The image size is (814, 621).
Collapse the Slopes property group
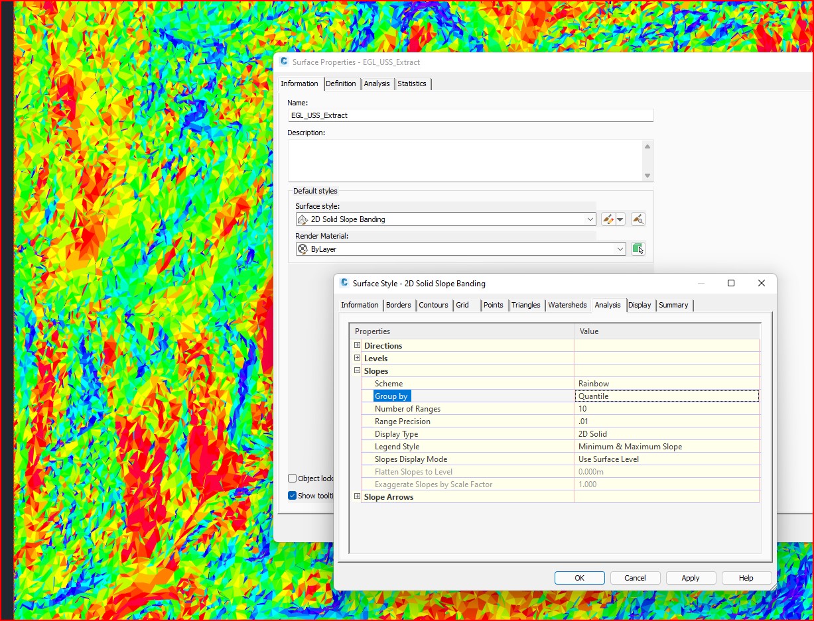pyautogui.click(x=357, y=371)
